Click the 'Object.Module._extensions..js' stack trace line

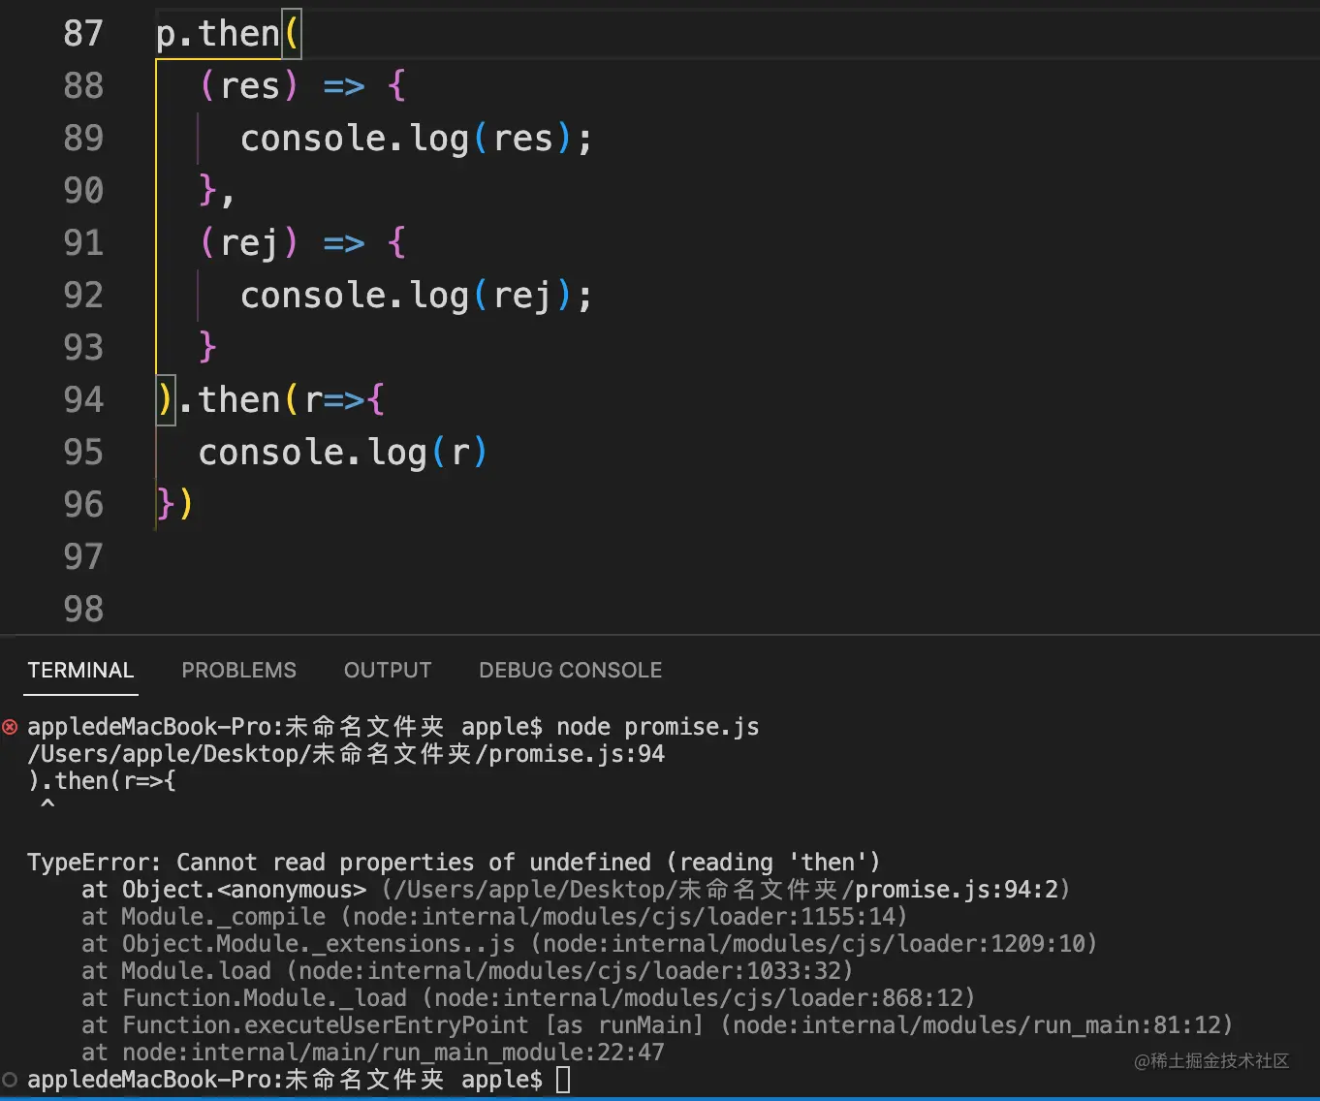[x=589, y=944]
